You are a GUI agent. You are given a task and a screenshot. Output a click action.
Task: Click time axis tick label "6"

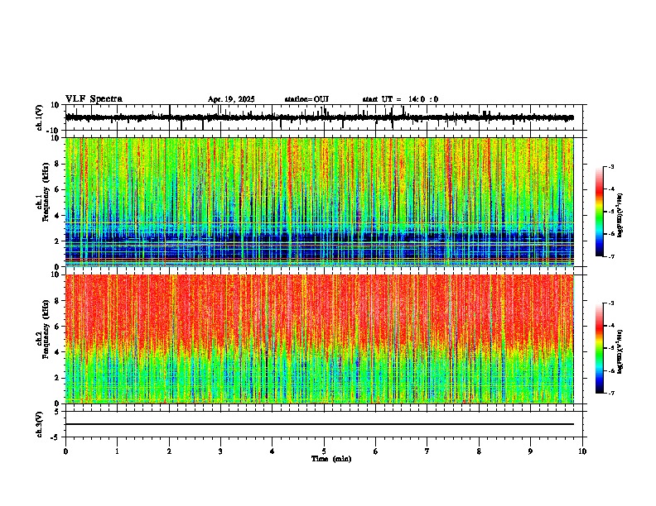(x=376, y=451)
